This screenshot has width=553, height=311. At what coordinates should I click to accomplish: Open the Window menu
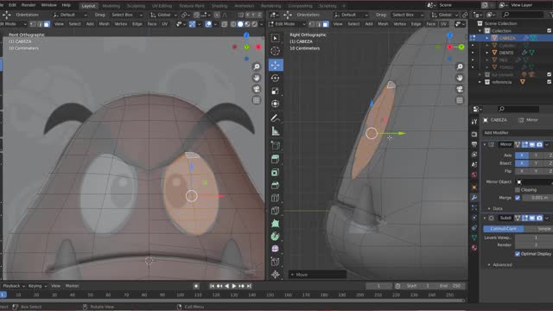tap(48, 5)
